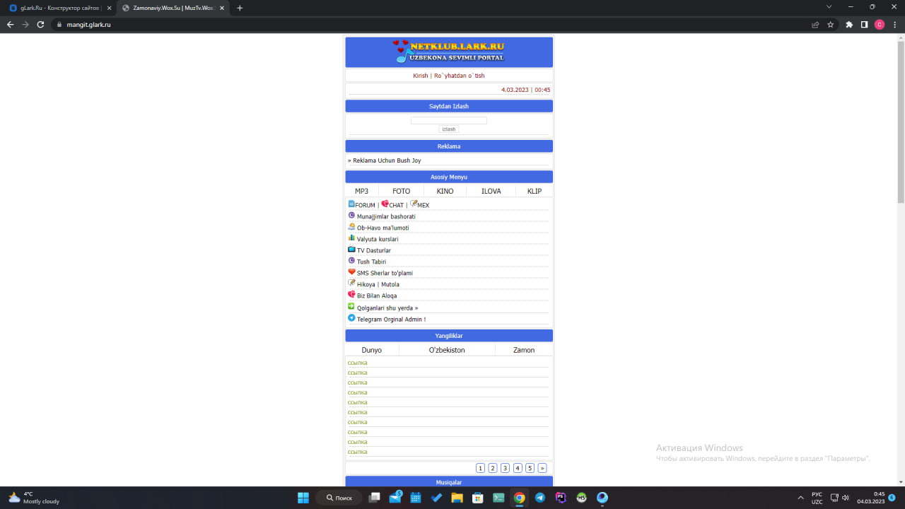Open the Chrome extensions puzzle icon
The width and height of the screenshot is (905, 509).
pos(849,24)
